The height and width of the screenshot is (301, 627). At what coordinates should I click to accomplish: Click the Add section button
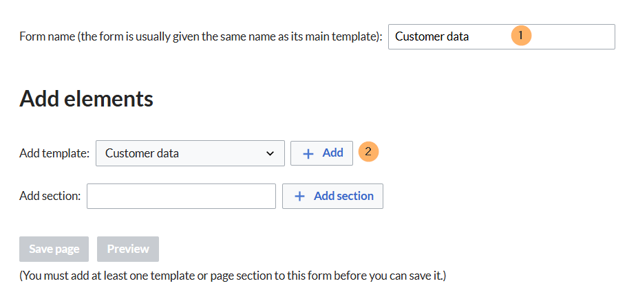tap(332, 196)
